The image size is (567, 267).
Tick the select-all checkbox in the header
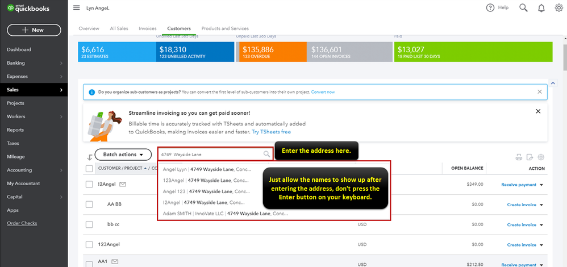[x=89, y=168]
